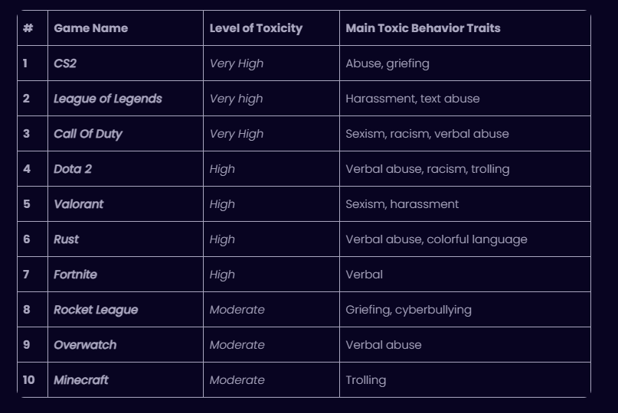Select Valorant in the game list
Screen dimensions: 618x413
click(78, 204)
